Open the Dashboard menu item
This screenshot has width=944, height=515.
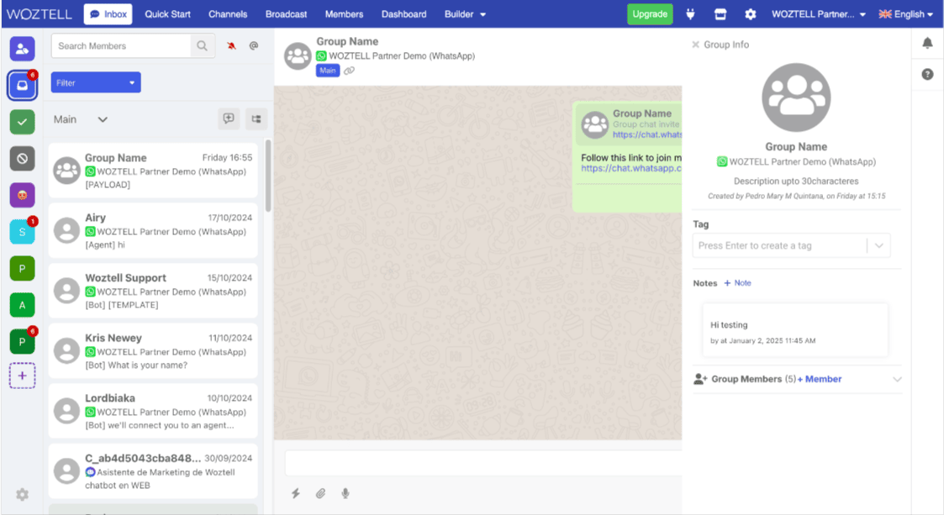coord(403,14)
